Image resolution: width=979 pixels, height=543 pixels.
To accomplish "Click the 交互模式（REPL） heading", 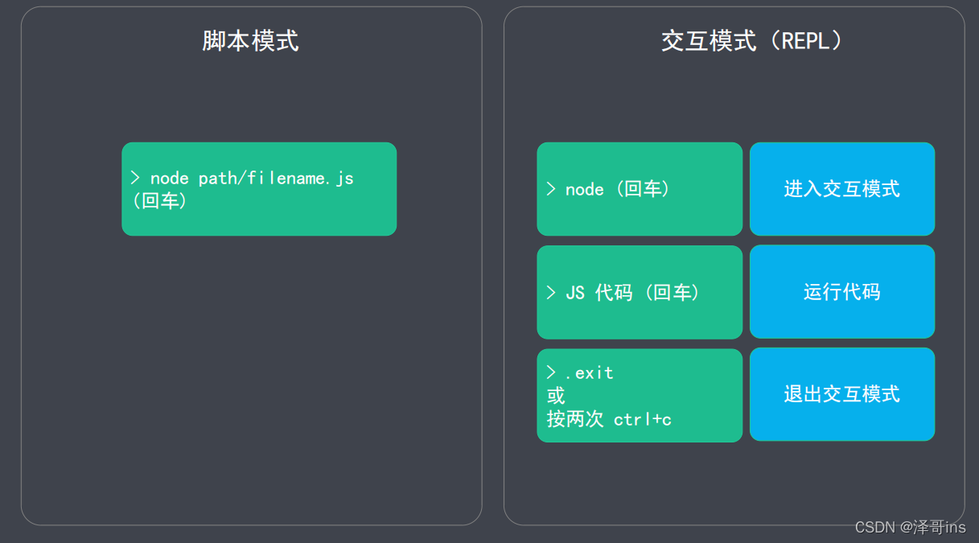I will pos(752,41).
